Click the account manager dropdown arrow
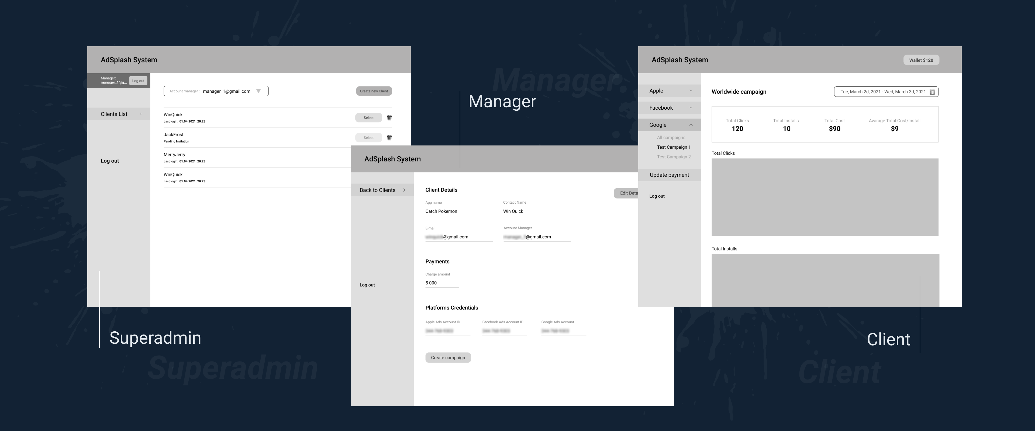 pos(262,91)
